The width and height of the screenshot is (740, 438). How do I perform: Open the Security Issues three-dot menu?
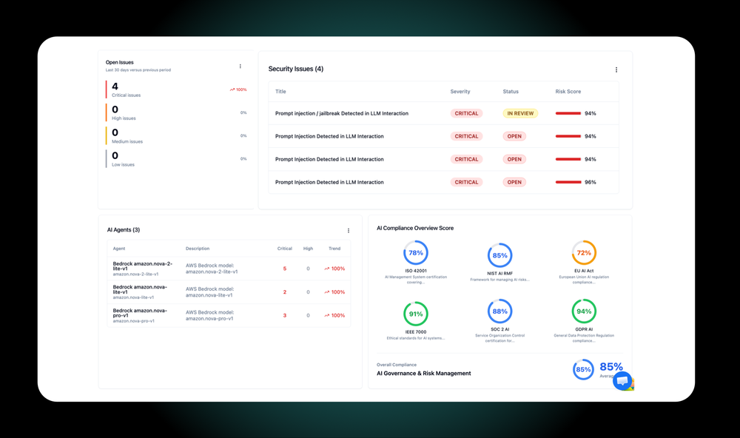click(616, 70)
